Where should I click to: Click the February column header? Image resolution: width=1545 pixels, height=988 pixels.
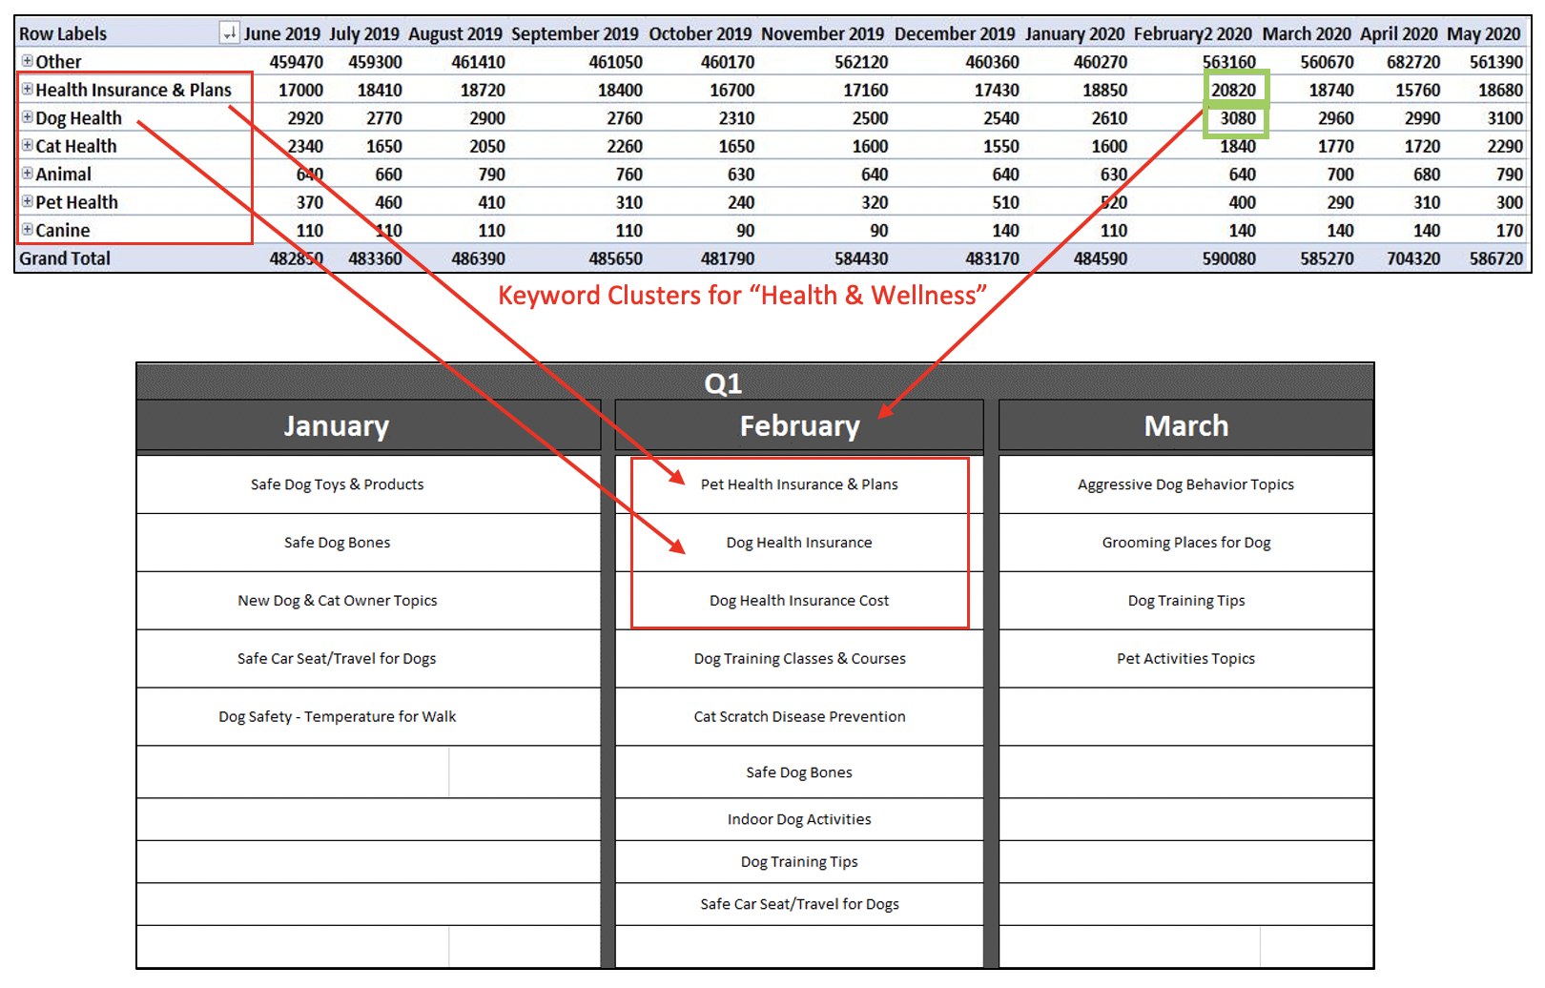799,425
